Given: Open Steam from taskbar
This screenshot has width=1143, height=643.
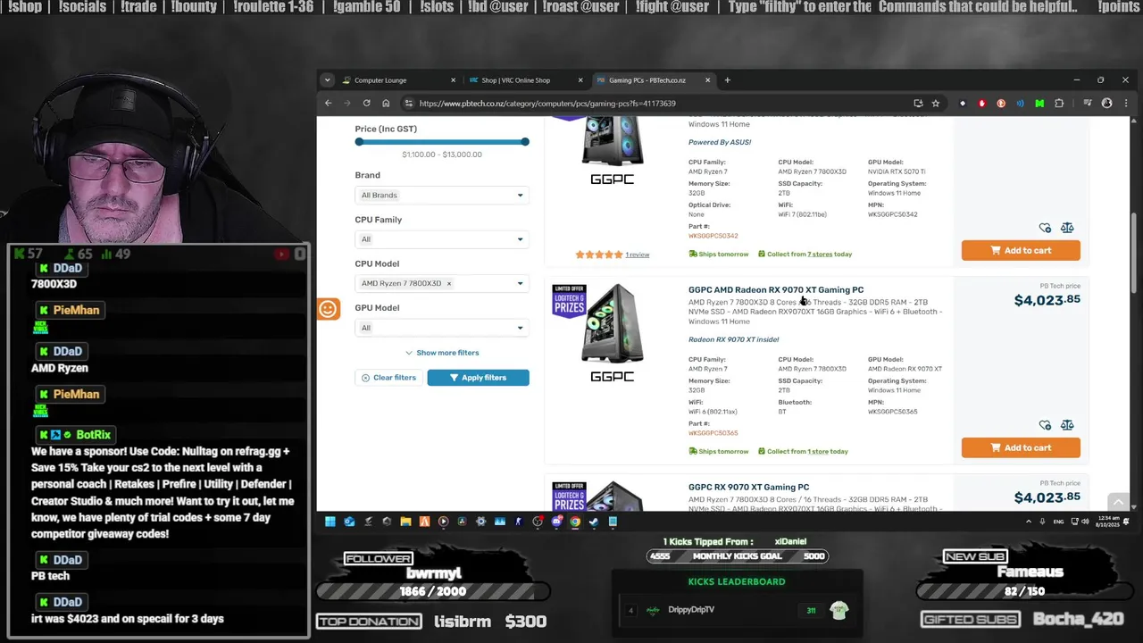Looking at the screenshot, I should 594,522.
